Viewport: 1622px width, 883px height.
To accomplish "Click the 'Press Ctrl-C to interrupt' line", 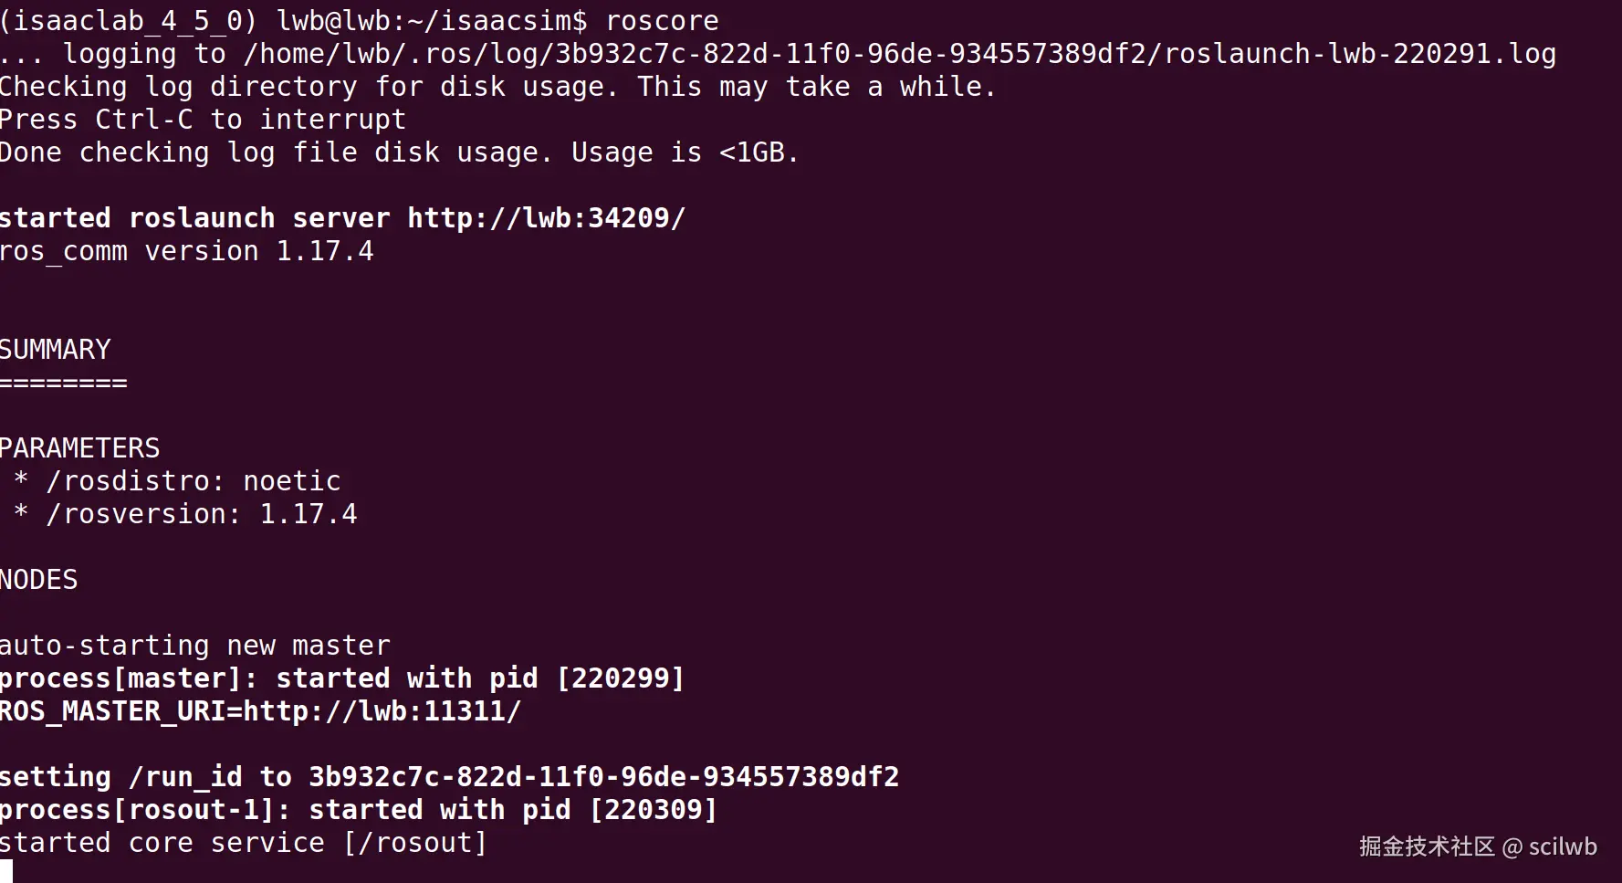I will (x=203, y=120).
